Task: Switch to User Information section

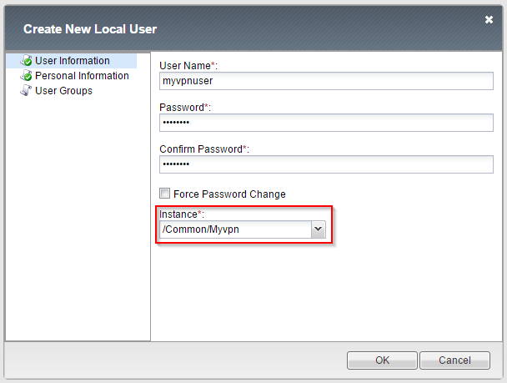Action: click(x=72, y=61)
